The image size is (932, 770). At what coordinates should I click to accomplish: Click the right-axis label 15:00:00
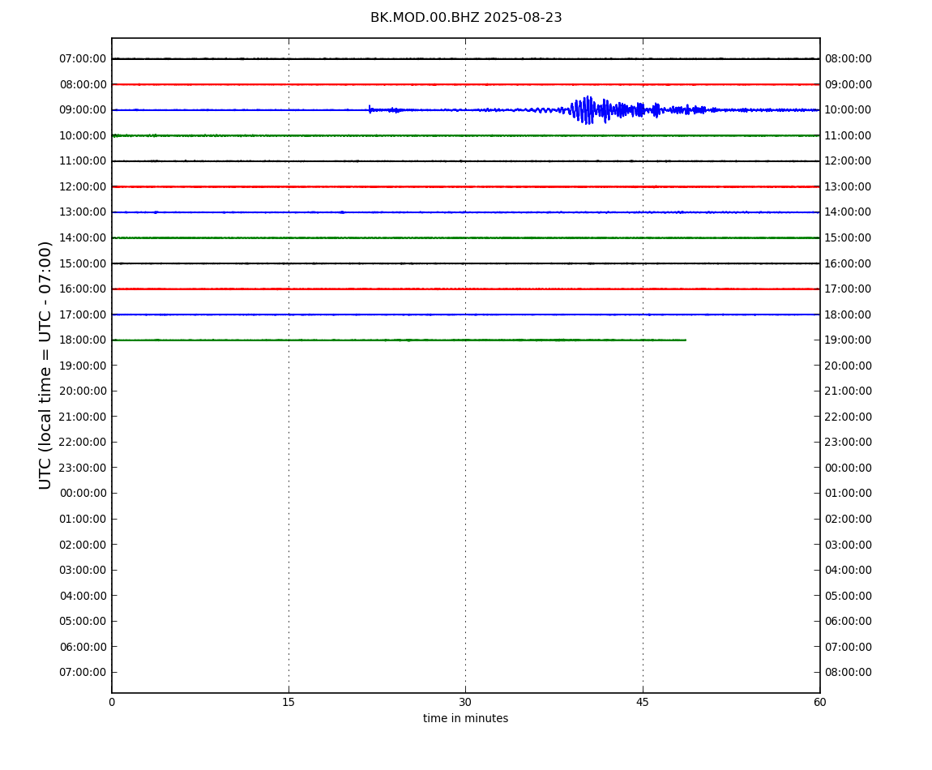click(849, 237)
